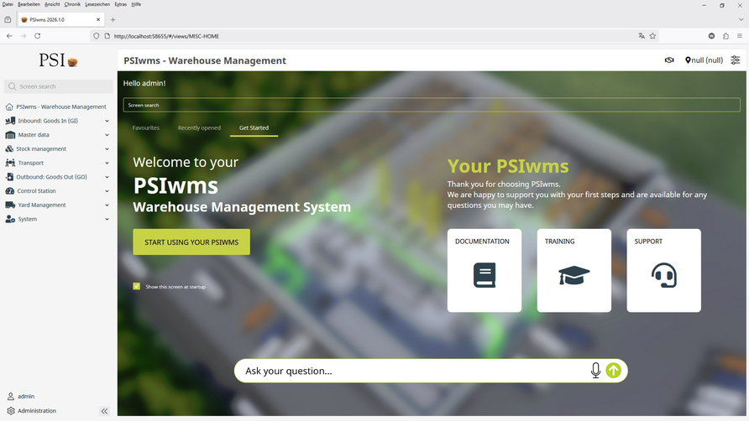Switch to the Favourites tab
The width and height of the screenshot is (749, 421).
145,128
